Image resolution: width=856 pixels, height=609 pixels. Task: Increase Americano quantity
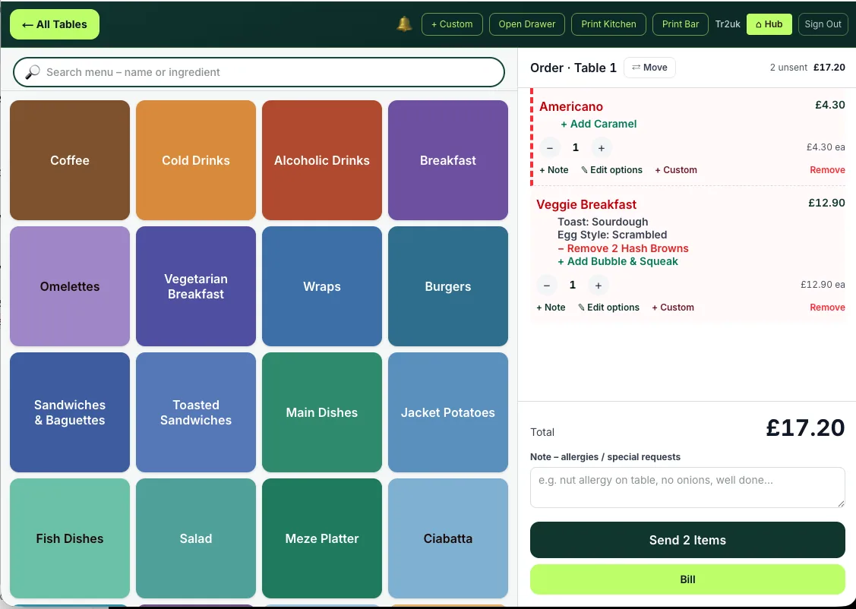point(601,147)
